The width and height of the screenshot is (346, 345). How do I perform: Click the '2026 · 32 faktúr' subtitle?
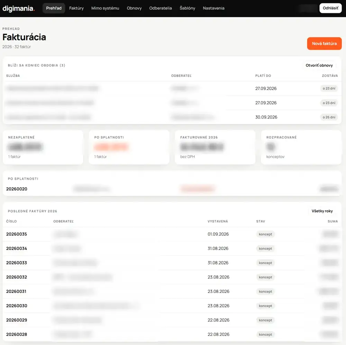(x=17, y=47)
